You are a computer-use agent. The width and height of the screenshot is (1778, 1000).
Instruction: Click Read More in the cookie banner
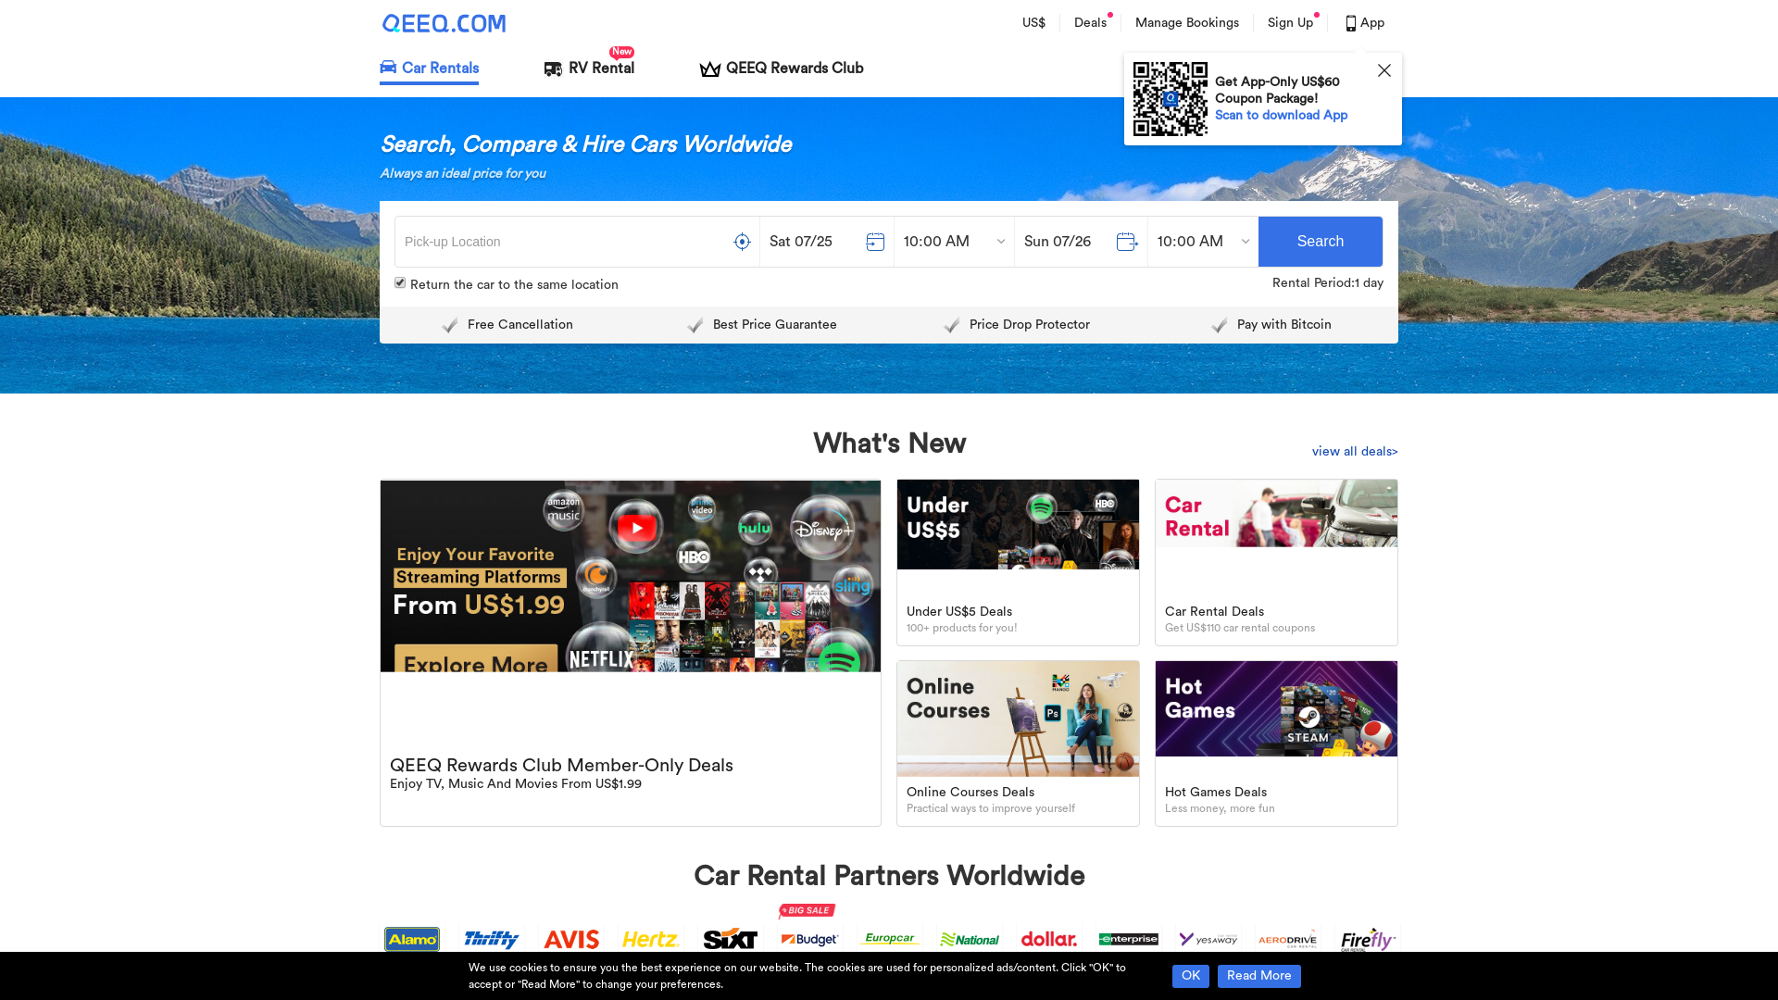(x=1259, y=976)
